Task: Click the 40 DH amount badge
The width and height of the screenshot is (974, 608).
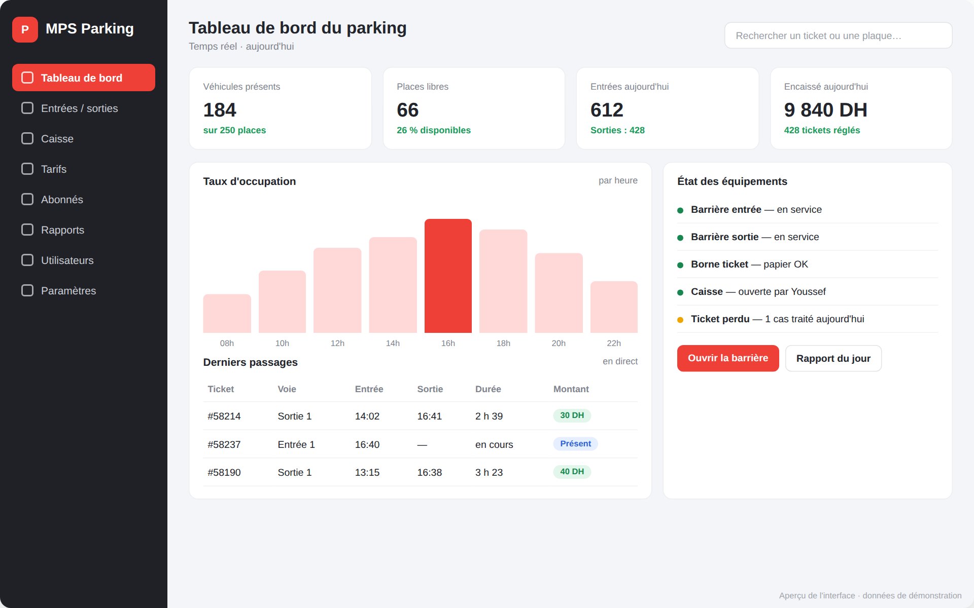Action: [572, 472]
